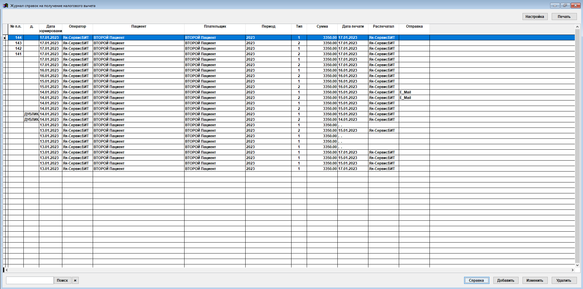Focus the search text input field

[30, 280]
